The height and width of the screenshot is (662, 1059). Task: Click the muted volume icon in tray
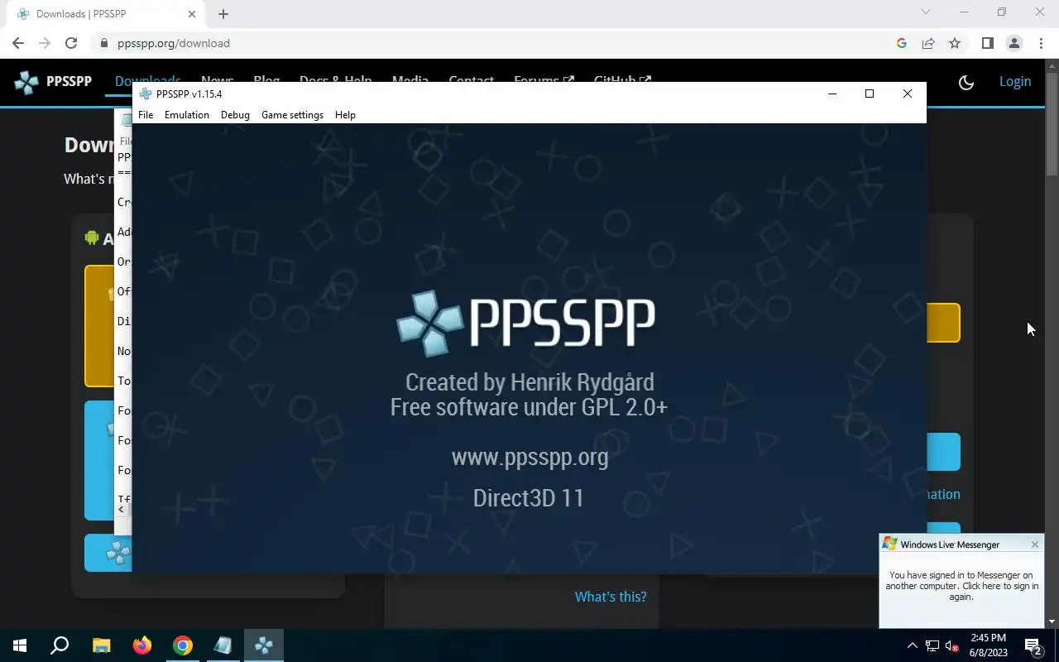[952, 645]
